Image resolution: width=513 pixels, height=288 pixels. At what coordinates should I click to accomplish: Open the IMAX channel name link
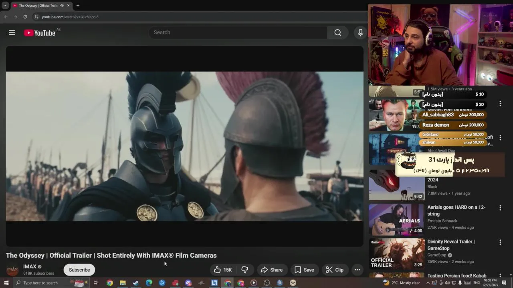pyautogui.click(x=30, y=267)
